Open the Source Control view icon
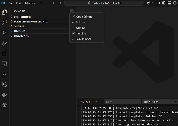The height and width of the screenshot is (126, 178). [x=4, y=33]
